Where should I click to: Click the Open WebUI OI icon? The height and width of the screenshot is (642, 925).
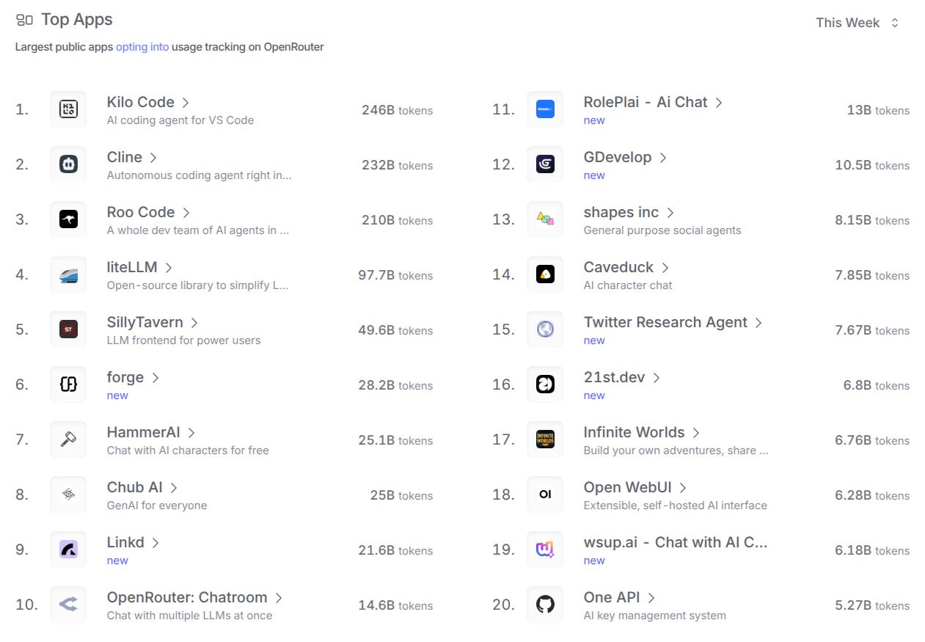tap(545, 495)
